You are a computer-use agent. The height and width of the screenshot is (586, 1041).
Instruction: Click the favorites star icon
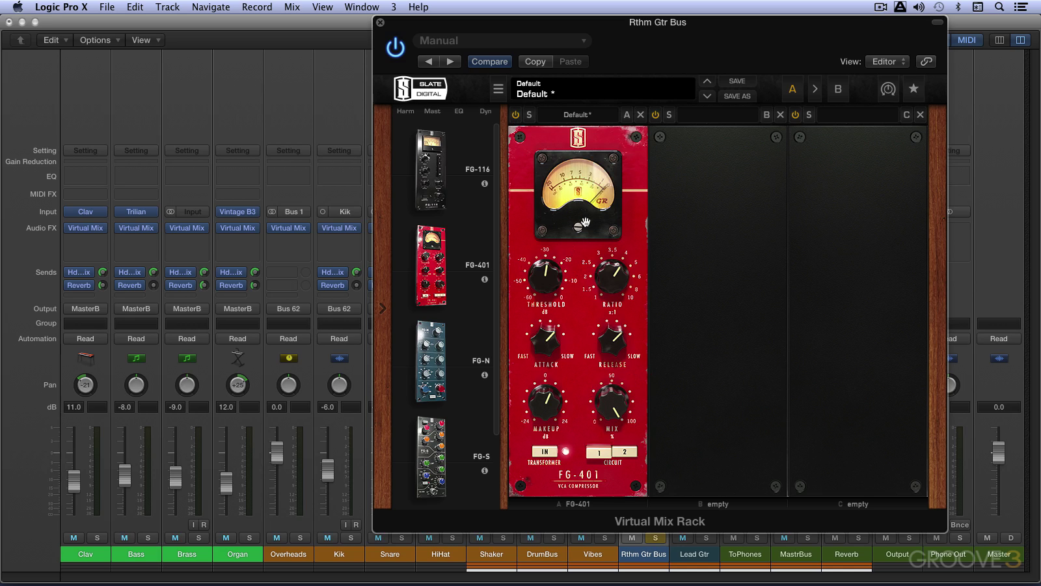(913, 89)
